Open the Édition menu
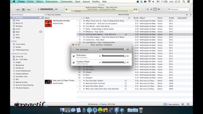This screenshot has width=203, height=114. pos(40,2)
